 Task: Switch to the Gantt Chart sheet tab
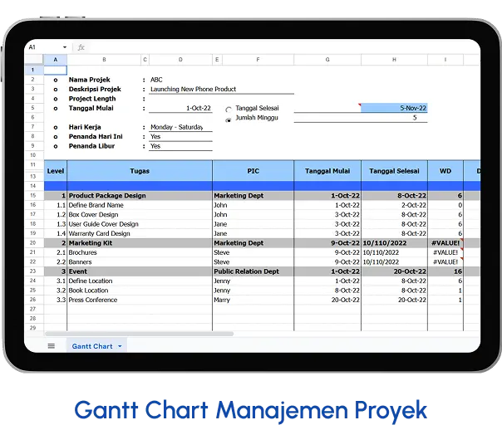pyautogui.click(x=91, y=346)
